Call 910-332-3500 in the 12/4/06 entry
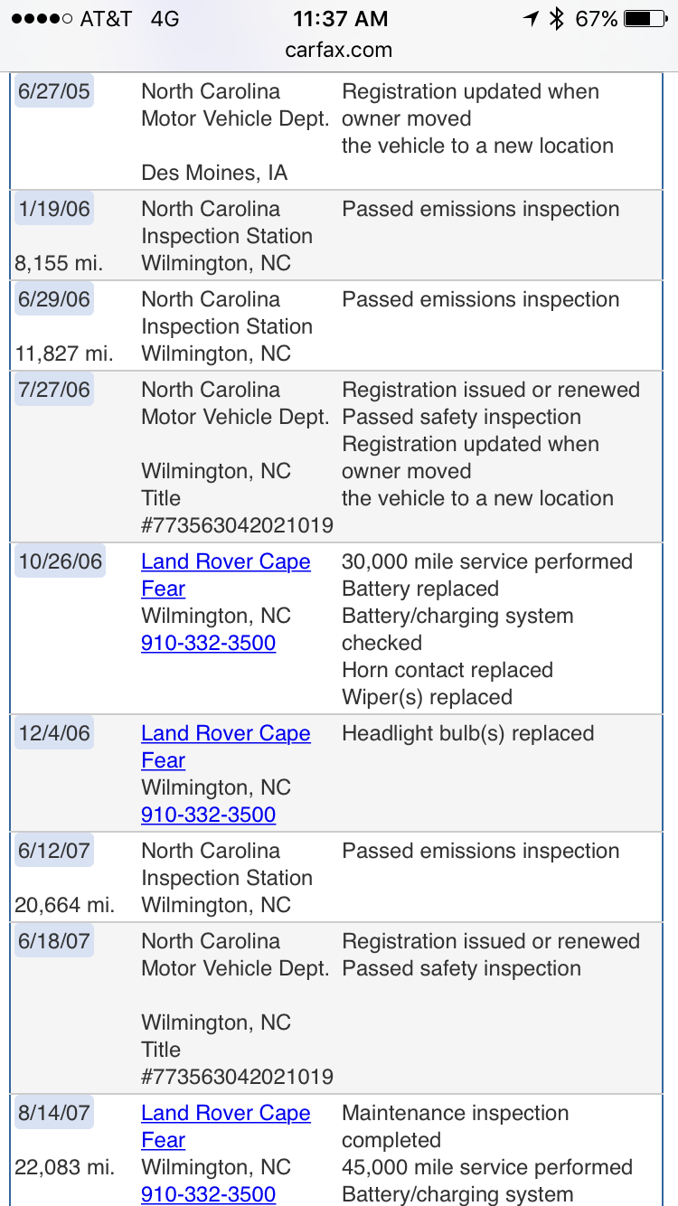 [208, 815]
